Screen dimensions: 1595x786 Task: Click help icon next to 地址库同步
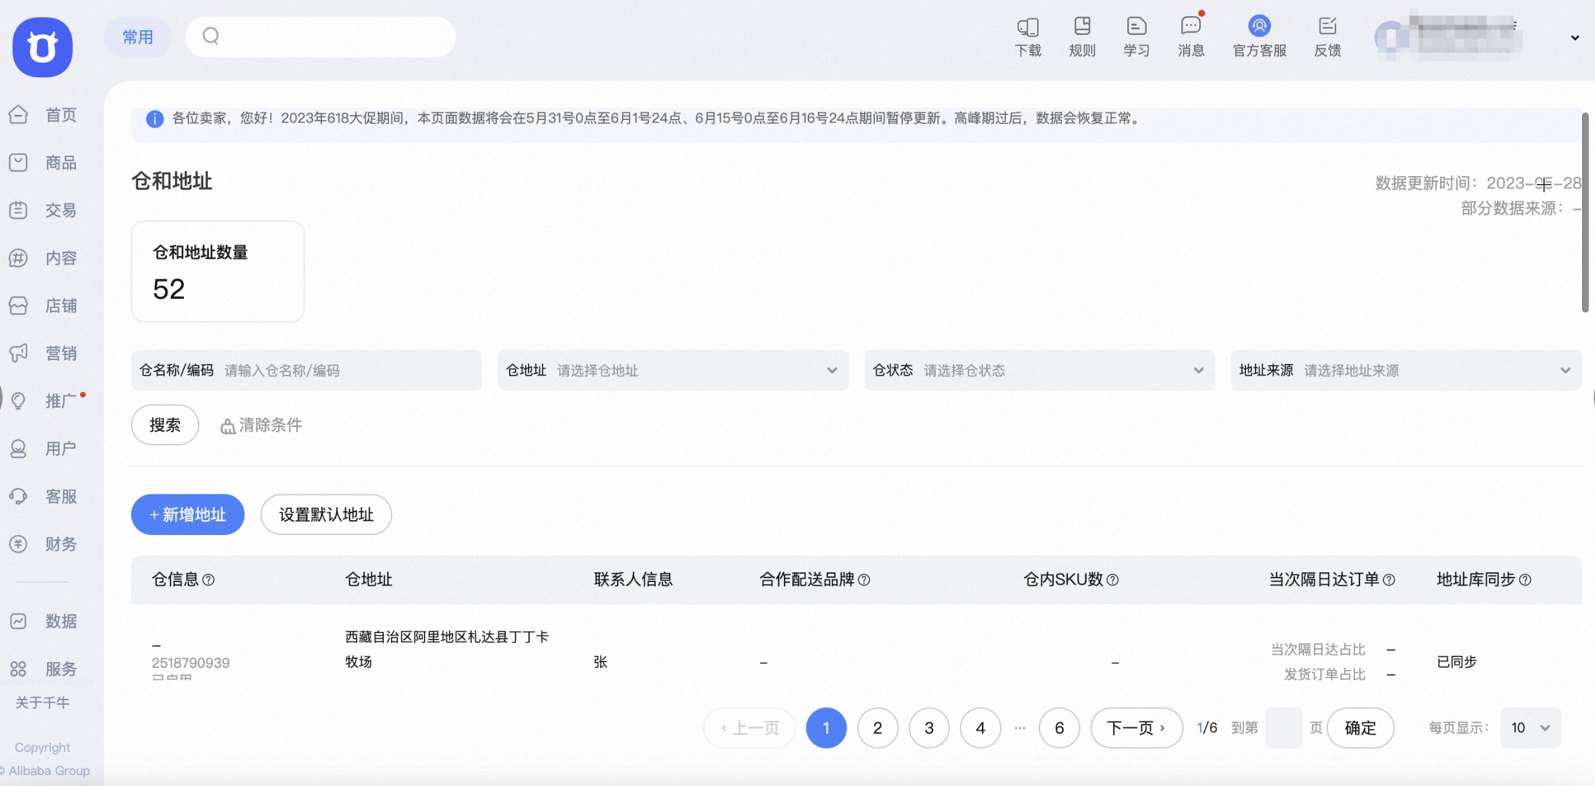1525,579
